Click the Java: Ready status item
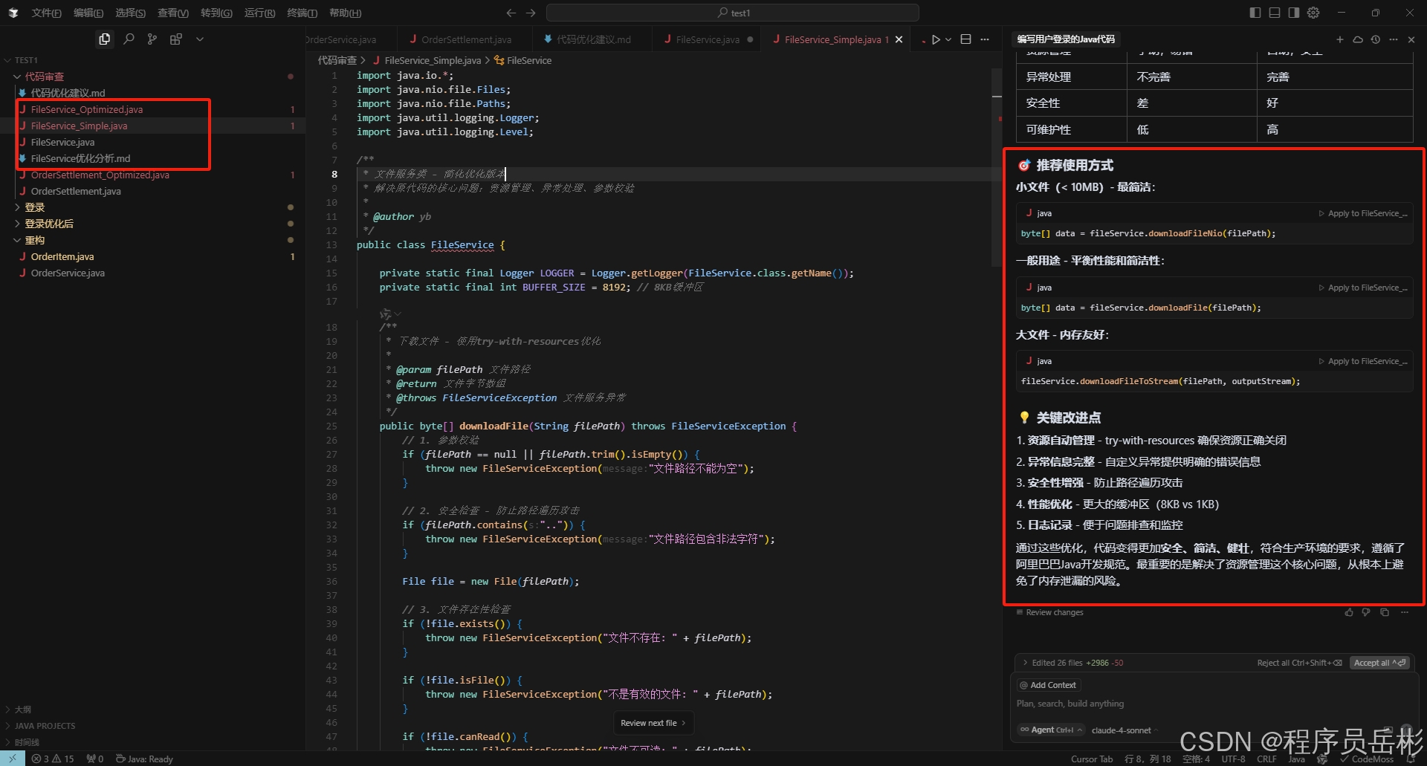Viewport: 1427px width, 766px height. point(144,759)
